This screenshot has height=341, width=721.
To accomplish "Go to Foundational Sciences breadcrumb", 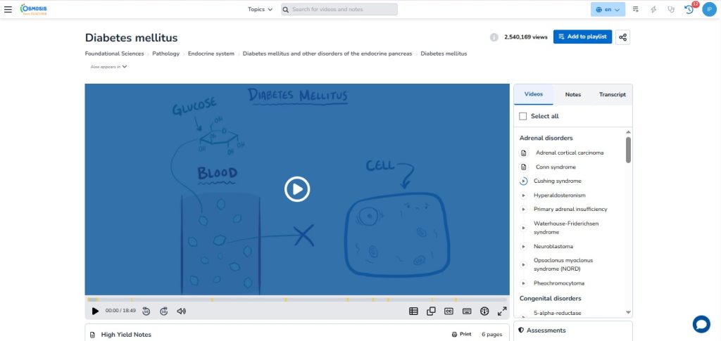I will coord(115,53).
